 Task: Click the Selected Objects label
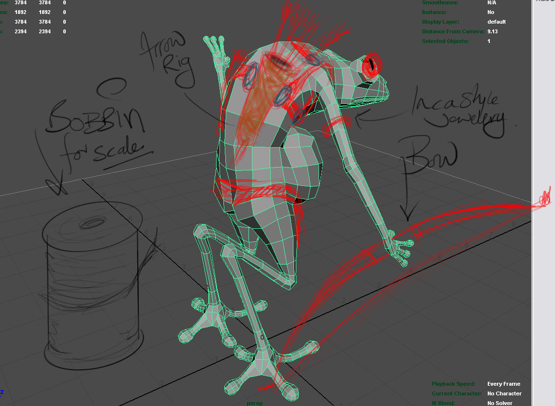coord(445,41)
